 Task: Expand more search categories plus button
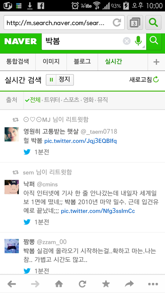156,62
